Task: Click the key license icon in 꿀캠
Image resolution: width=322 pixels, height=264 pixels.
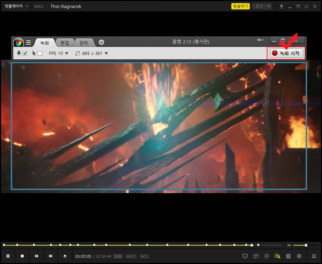Action: (x=260, y=40)
